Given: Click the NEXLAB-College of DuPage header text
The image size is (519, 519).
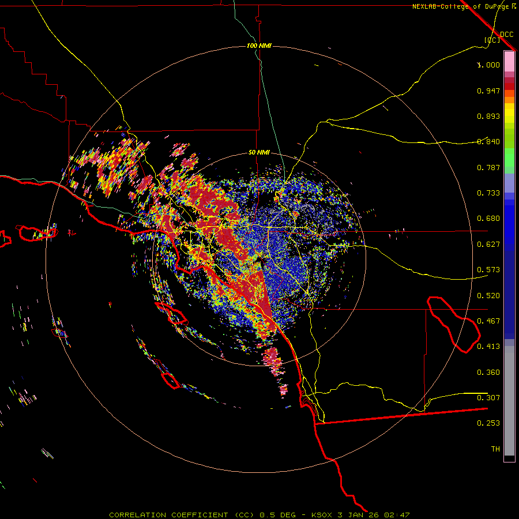Looking at the screenshot, I should tap(461, 6).
